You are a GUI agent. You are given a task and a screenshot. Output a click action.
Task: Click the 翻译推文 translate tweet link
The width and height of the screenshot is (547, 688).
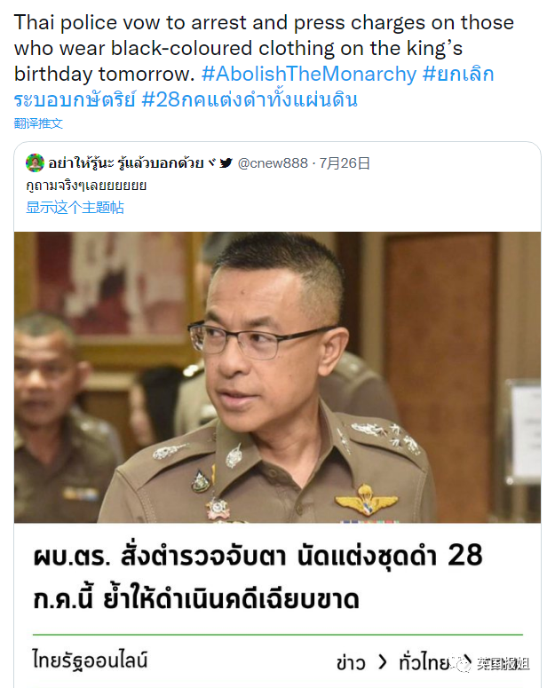tap(38, 123)
